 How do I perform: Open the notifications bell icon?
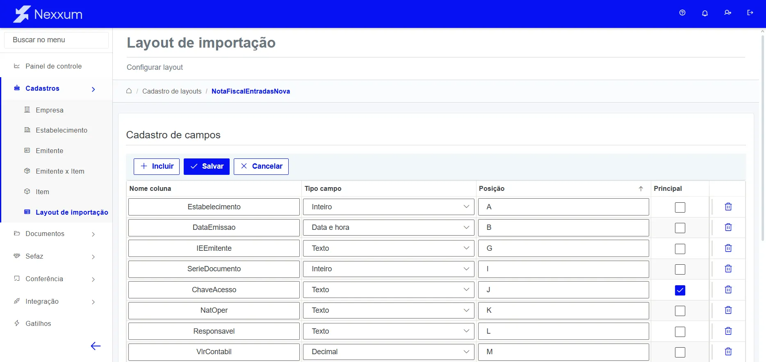pos(705,13)
